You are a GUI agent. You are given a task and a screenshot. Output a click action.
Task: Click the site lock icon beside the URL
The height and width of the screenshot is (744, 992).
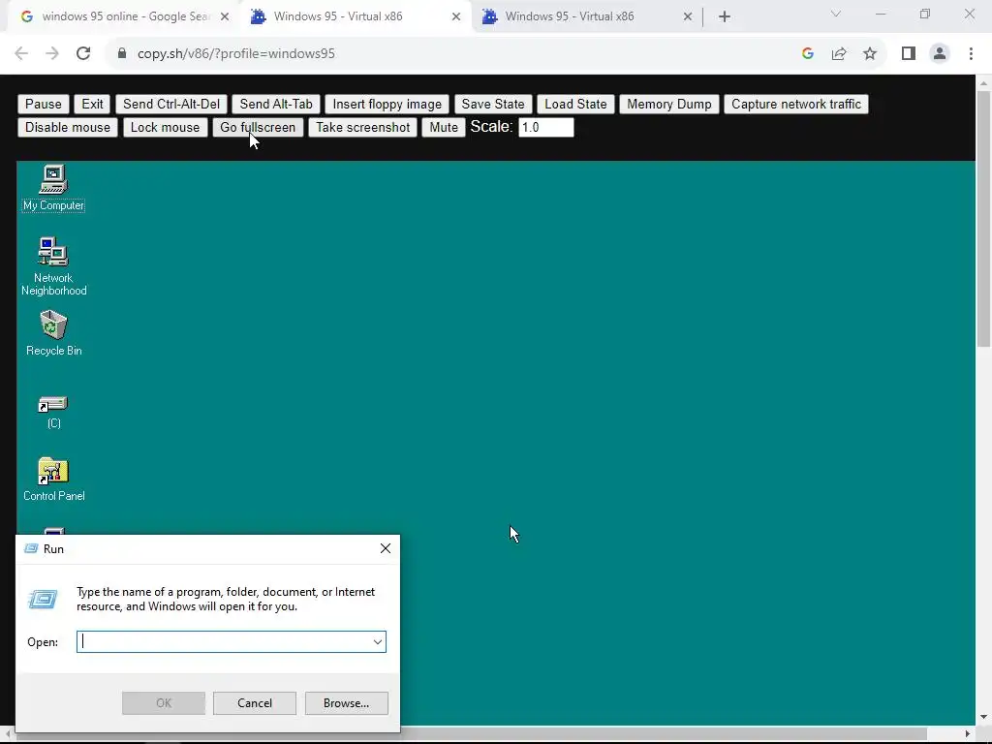(x=122, y=54)
